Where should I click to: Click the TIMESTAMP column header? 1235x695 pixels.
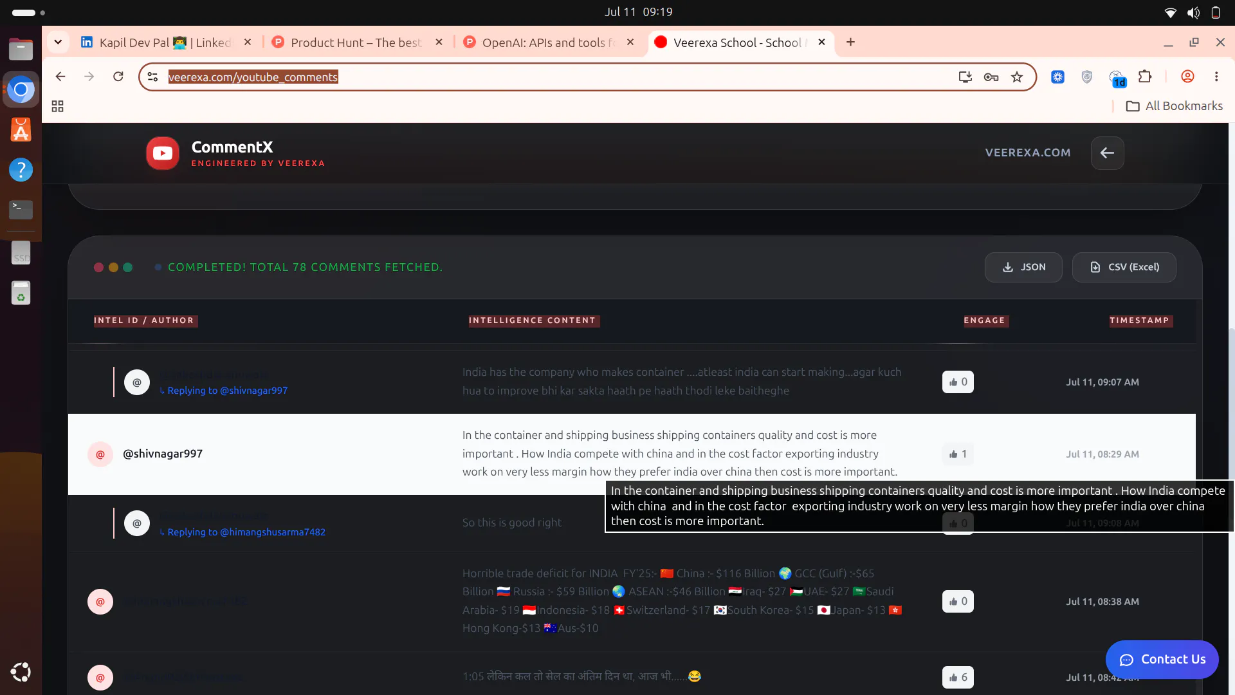click(x=1140, y=320)
